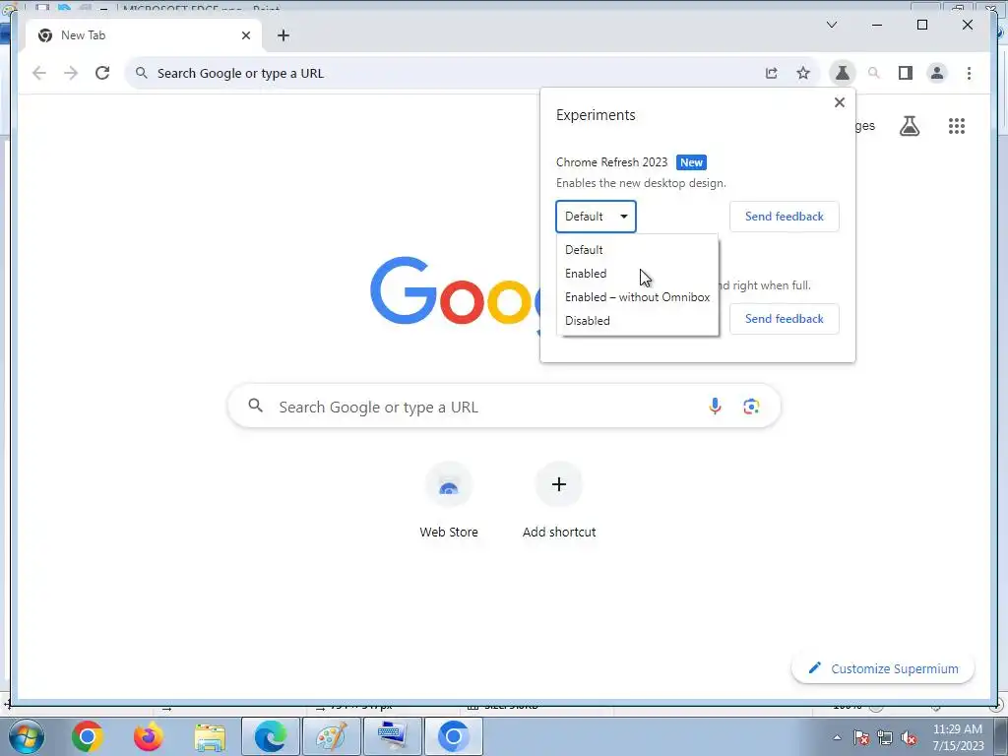Image resolution: width=1008 pixels, height=756 pixels.
Task: Click the lower Send feedback button
Action: 785,319
